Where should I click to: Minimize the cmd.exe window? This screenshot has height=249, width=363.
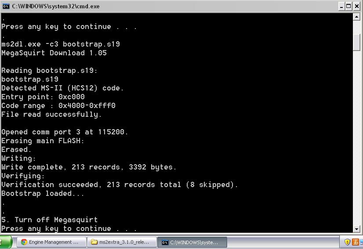(341, 6)
